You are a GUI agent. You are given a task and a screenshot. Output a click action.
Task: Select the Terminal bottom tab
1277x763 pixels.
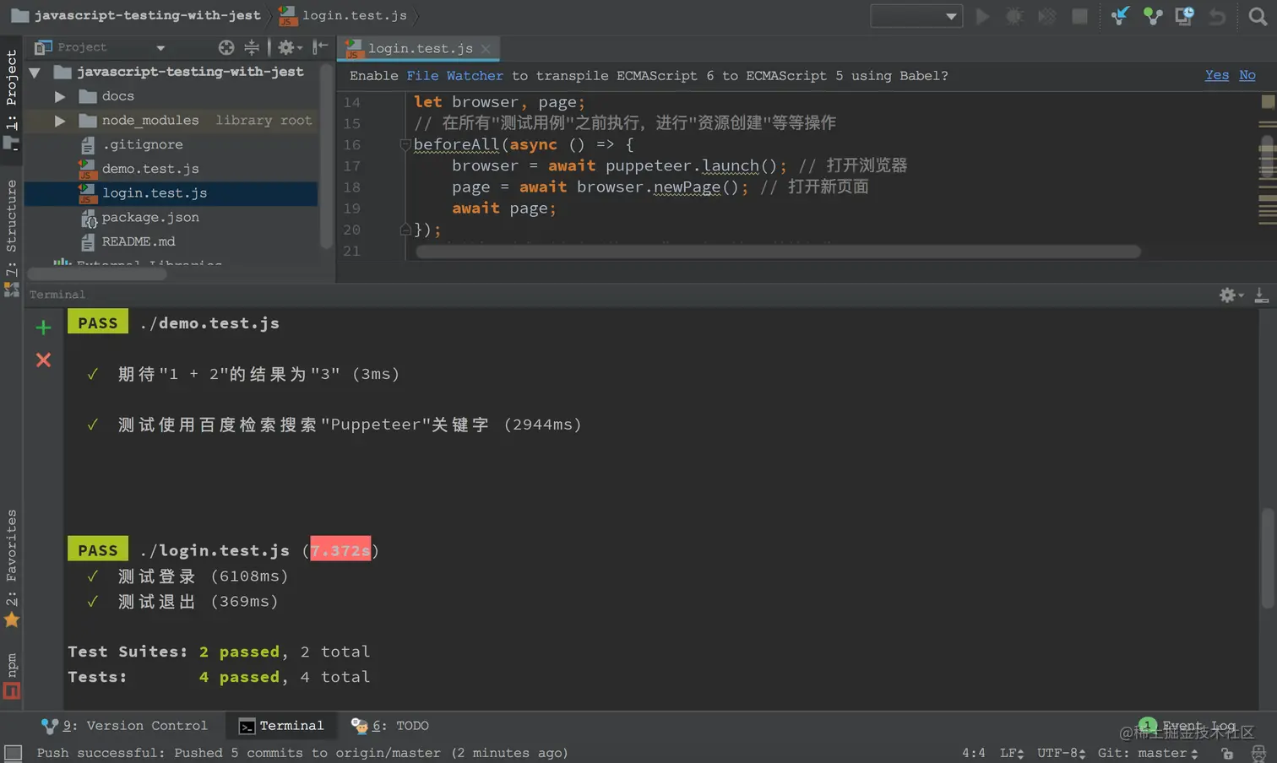click(281, 726)
